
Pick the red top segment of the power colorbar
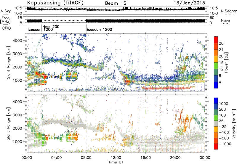coord(216,40)
